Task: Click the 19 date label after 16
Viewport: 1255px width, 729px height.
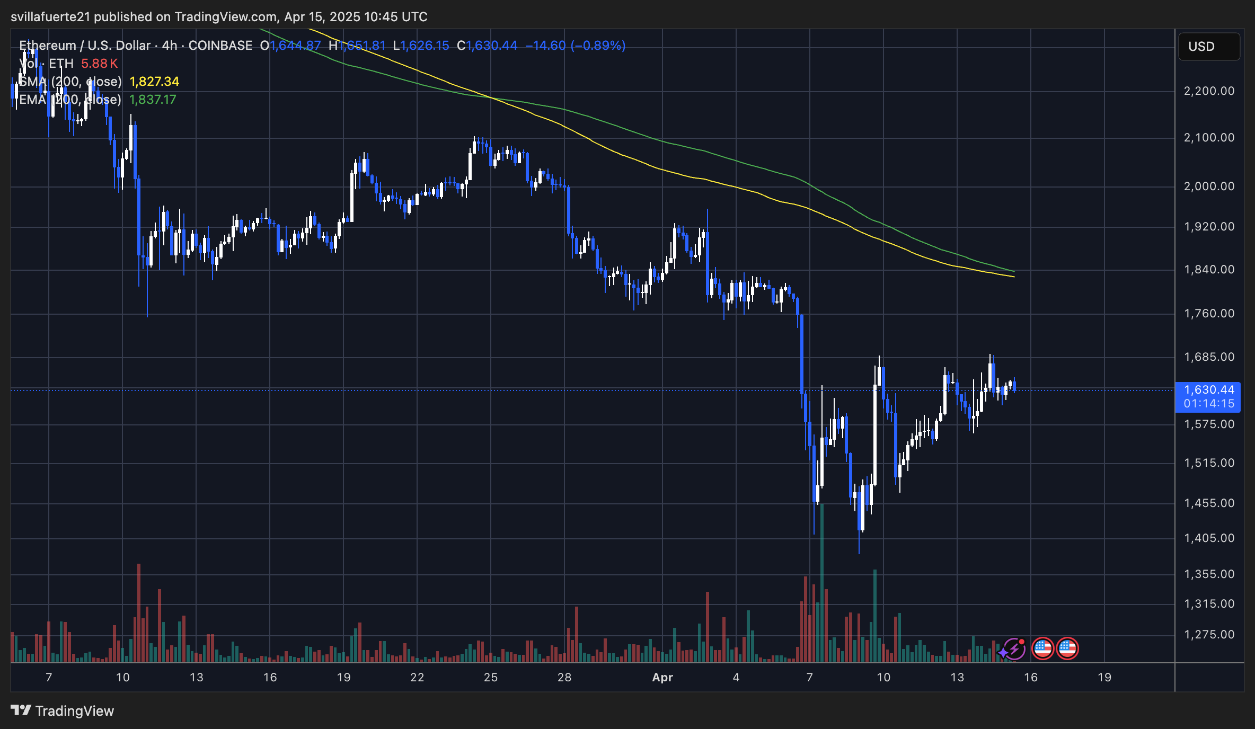Action: click(343, 678)
